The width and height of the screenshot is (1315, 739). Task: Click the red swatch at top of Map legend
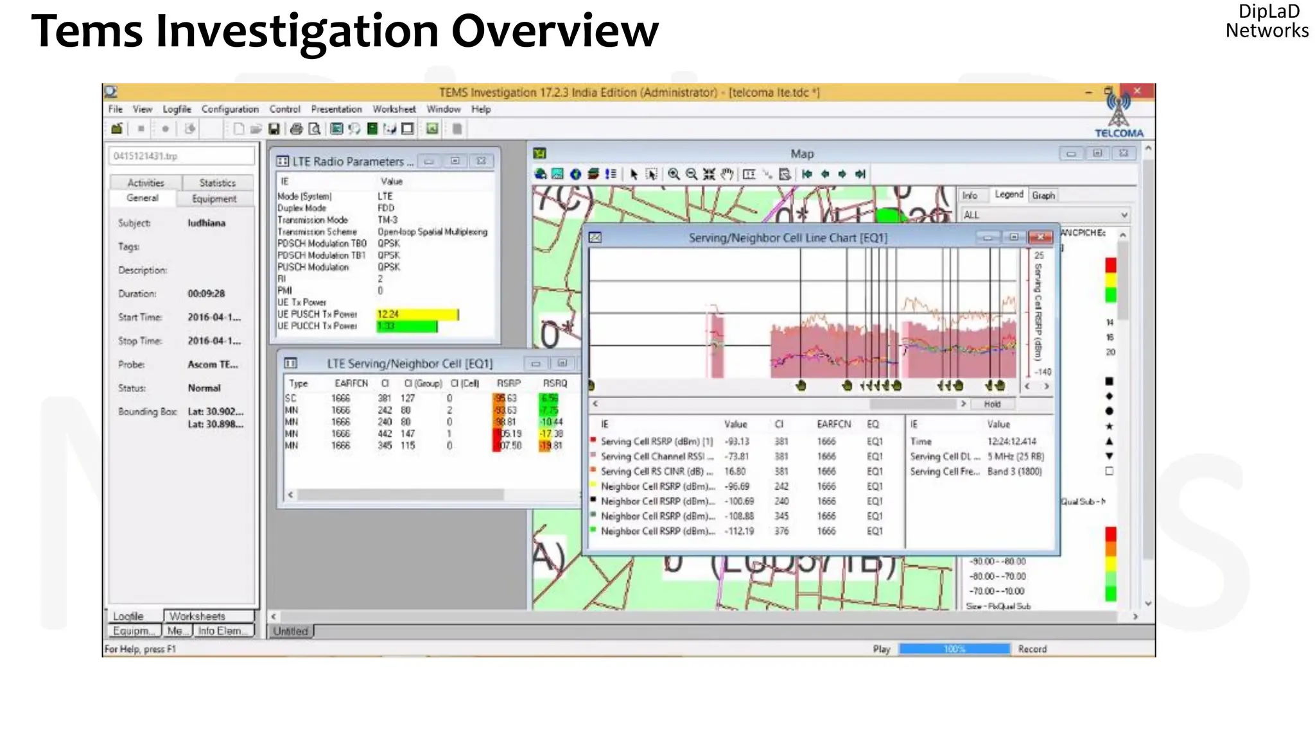pyautogui.click(x=1111, y=265)
